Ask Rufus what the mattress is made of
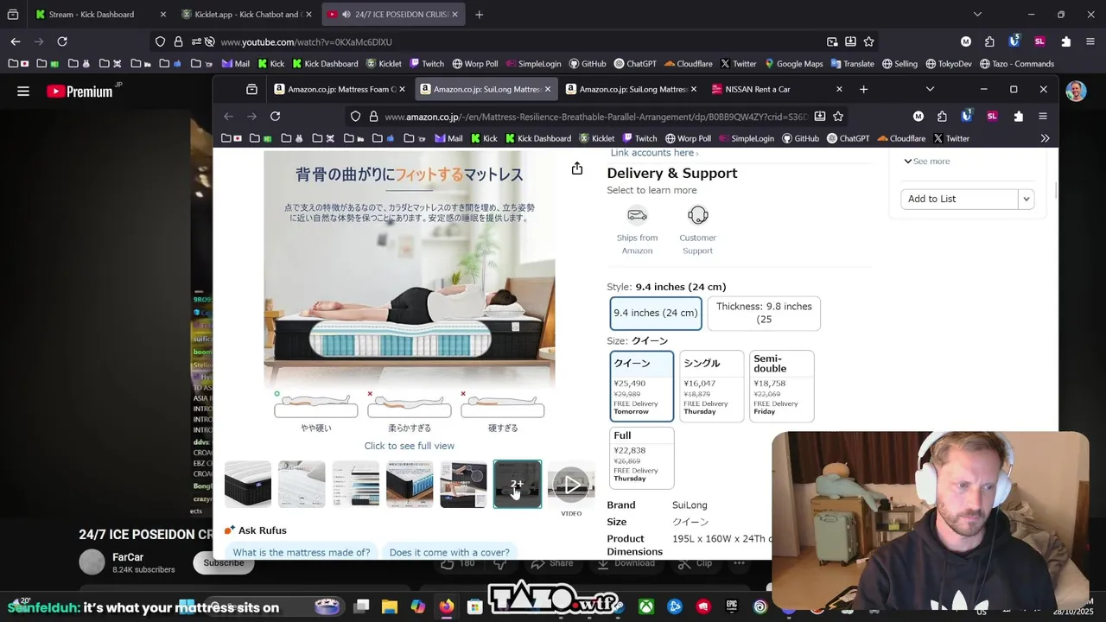Viewport: 1106px width, 622px height. pyautogui.click(x=301, y=553)
